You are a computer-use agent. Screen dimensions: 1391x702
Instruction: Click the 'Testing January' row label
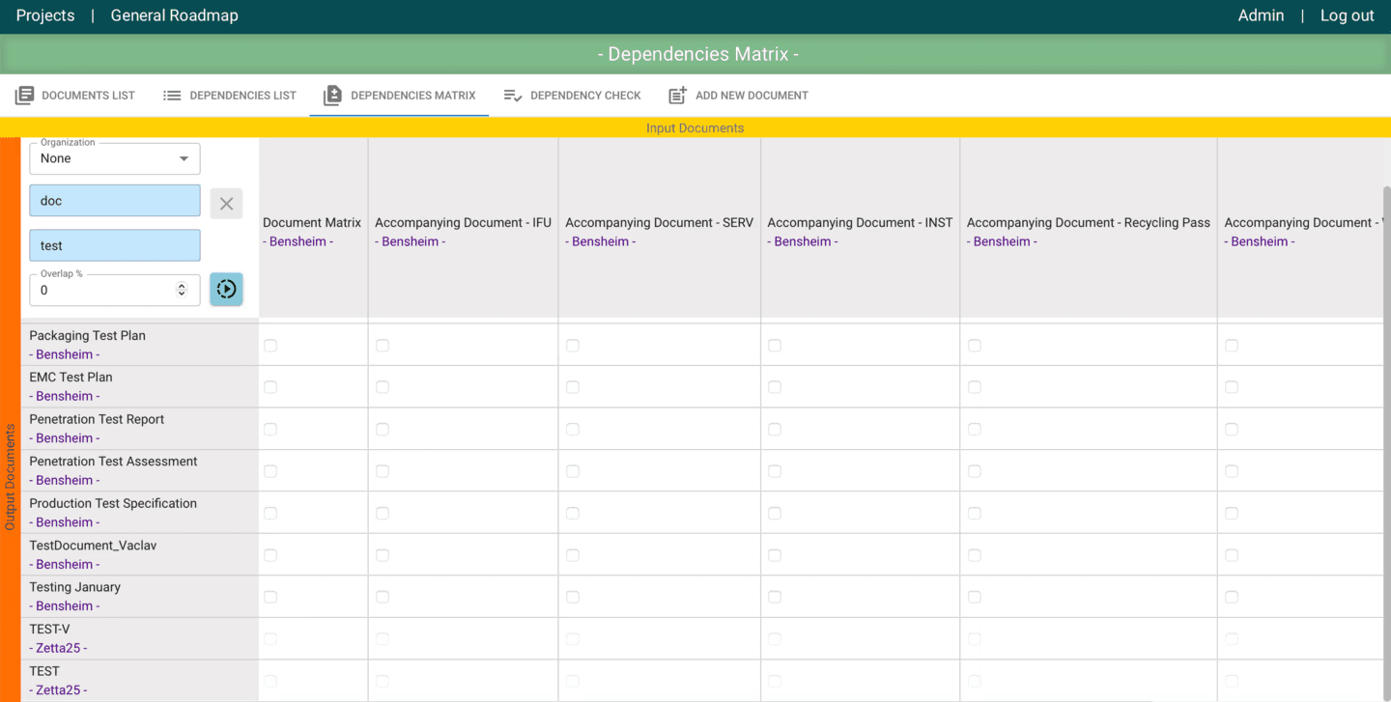point(74,587)
